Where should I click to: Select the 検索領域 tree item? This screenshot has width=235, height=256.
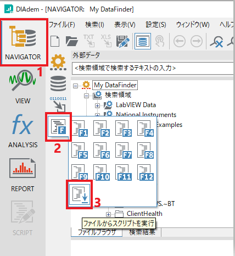pyautogui.click(x=118, y=95)
